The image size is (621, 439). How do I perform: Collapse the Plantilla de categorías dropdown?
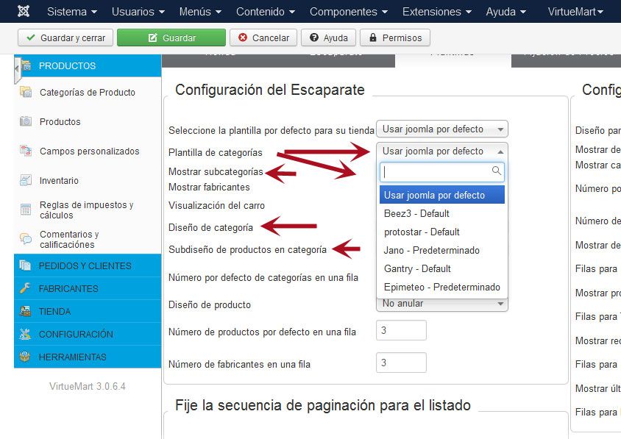442,151
